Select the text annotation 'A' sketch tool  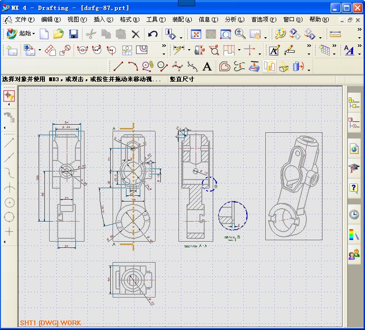[207, 66]
